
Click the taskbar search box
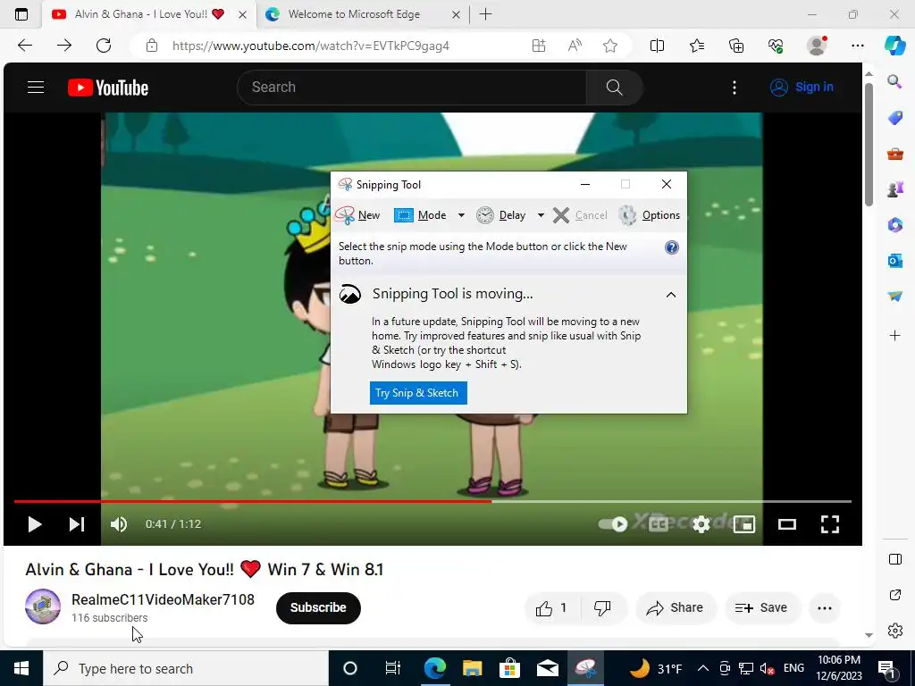point(186,668)
